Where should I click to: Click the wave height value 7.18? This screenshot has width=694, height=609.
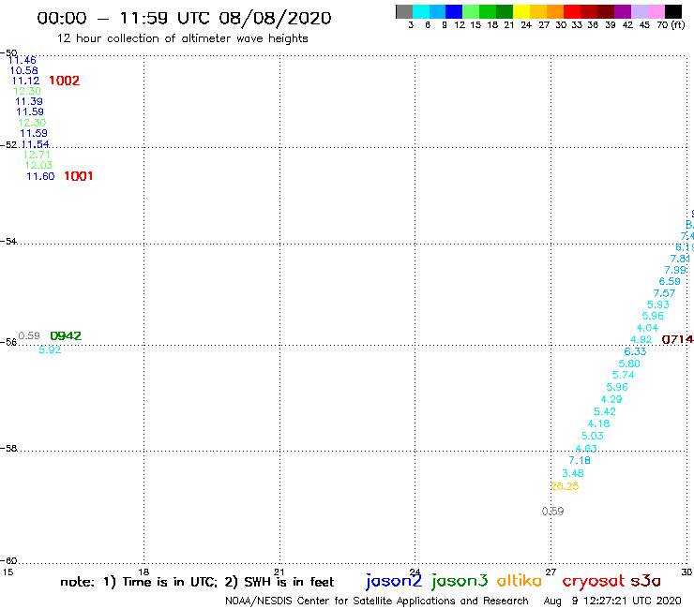pos(580,460)
